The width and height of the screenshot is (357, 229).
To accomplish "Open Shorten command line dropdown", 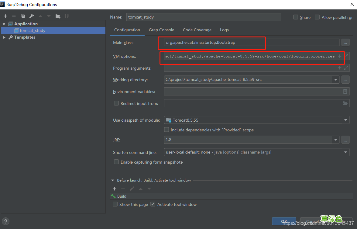I will (345, 152).
